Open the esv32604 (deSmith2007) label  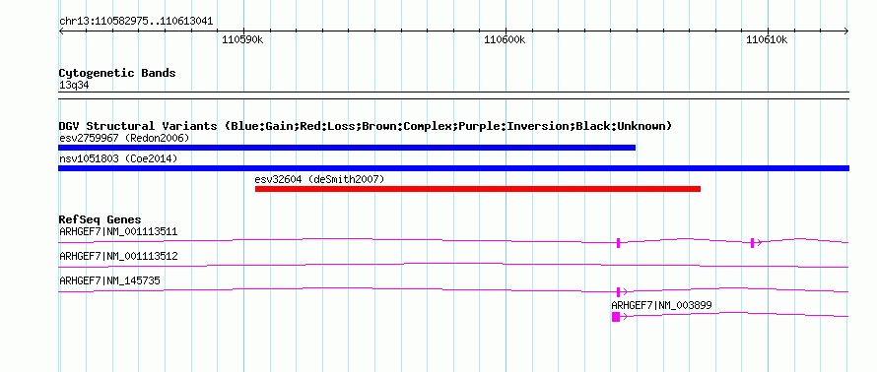(x=319, y=179)
